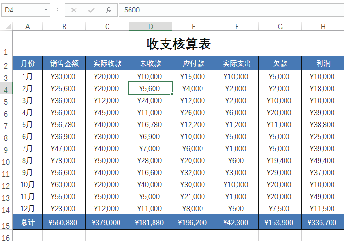Click cell with ¥12,200

194,124
